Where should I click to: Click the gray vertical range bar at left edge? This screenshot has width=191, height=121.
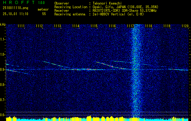click(6, 70)
